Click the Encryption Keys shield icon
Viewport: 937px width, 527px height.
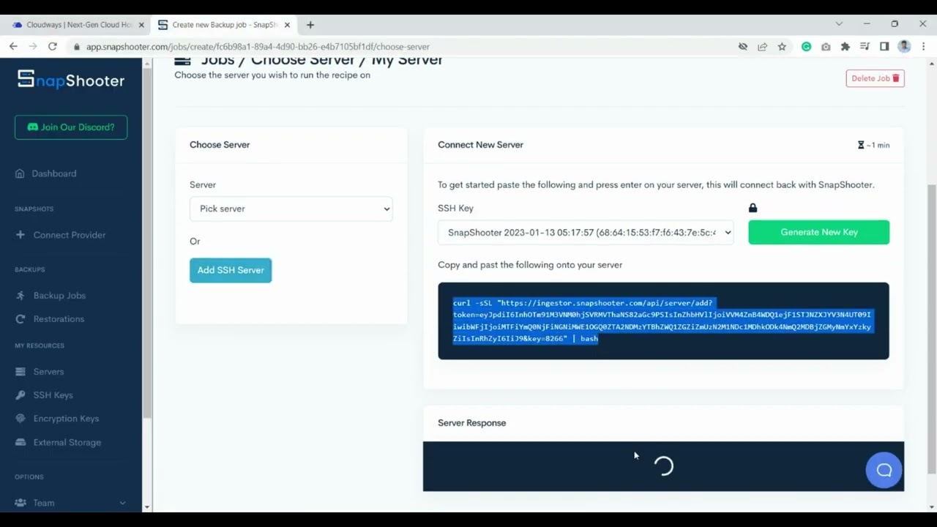coord(20,419)
